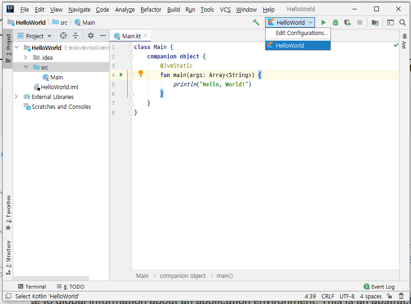The width and height of the screenshot is (411, 304).
Task: Click the Stop square icon
Action: (x=360, y=22)
